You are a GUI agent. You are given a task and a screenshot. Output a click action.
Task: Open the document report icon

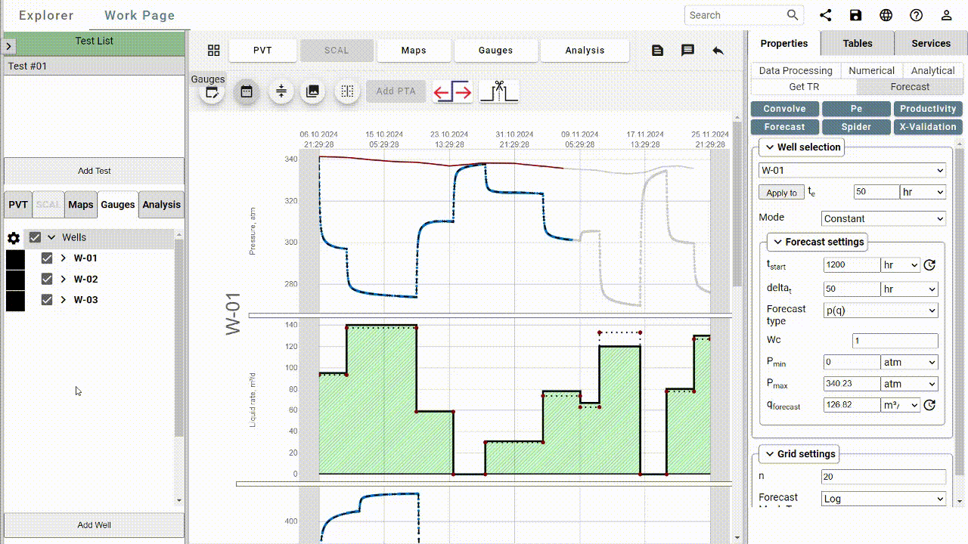657,51
